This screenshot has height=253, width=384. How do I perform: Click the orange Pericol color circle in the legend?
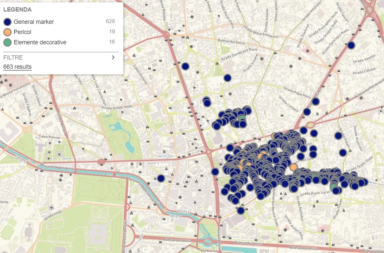[7, 32]
